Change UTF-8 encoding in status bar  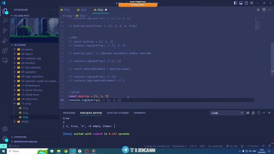(x=193, y=146)
